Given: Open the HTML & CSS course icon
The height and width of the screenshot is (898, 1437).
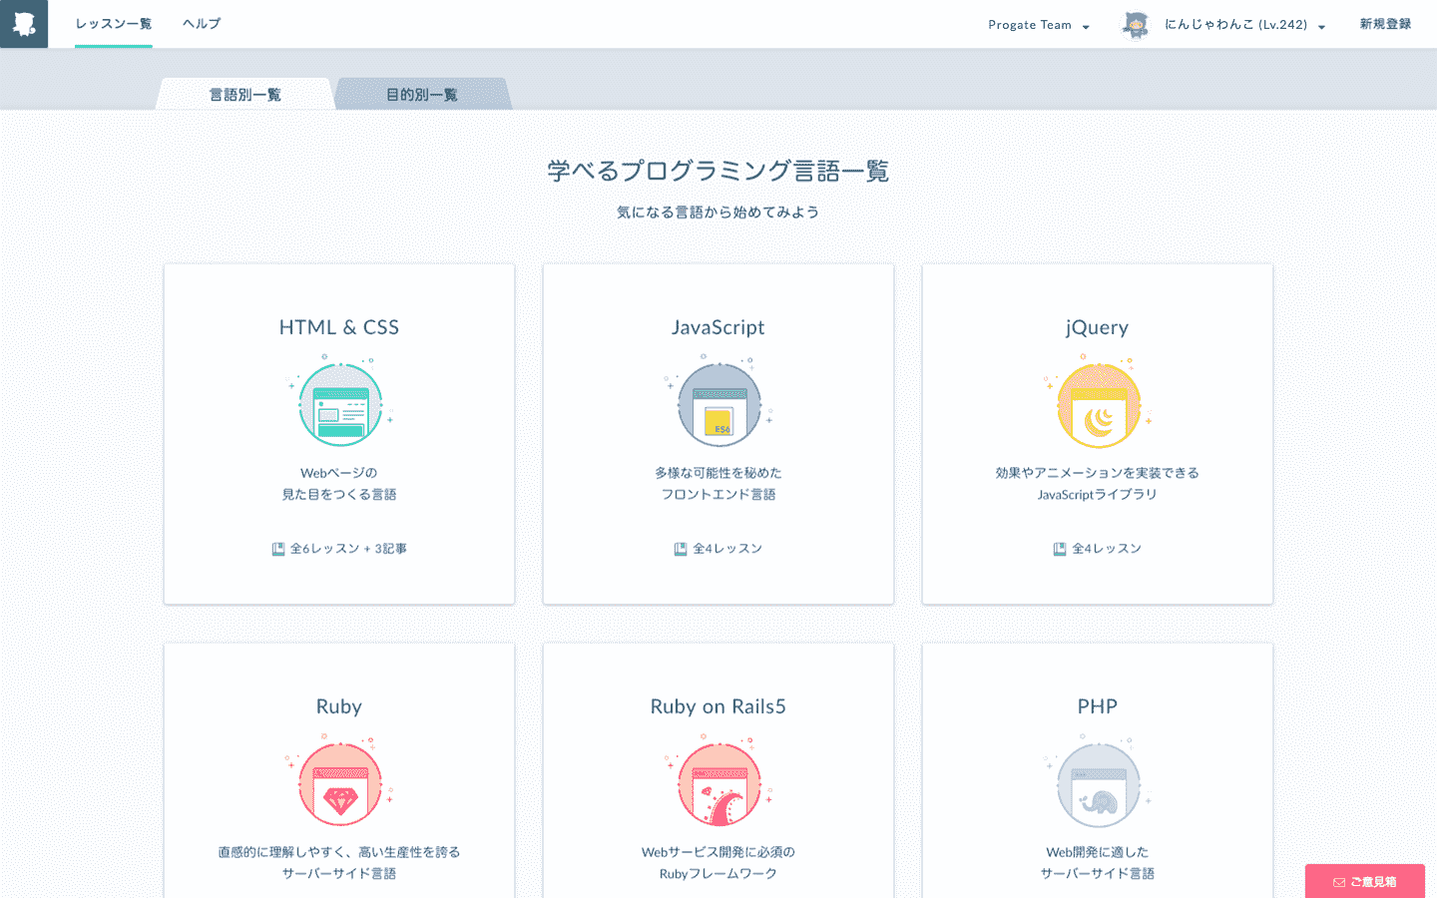Looking at the screenshot, I should coord(340,405).
